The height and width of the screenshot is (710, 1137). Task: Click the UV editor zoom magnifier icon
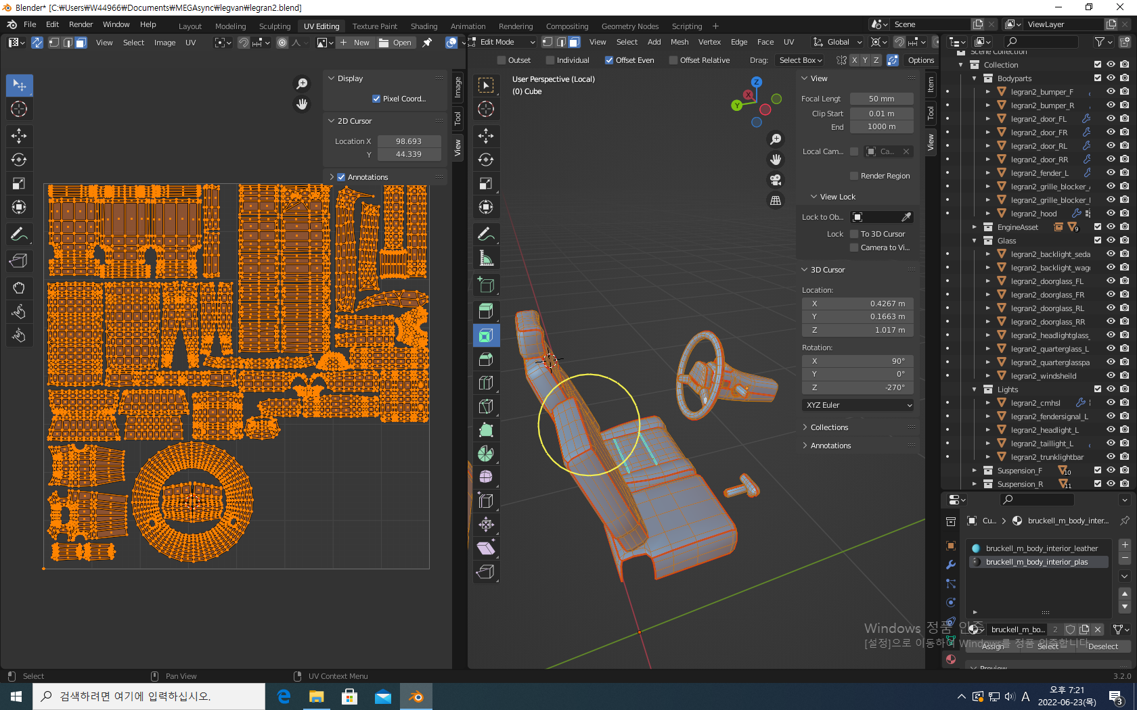pyautogui.click(x=302, y=84)
